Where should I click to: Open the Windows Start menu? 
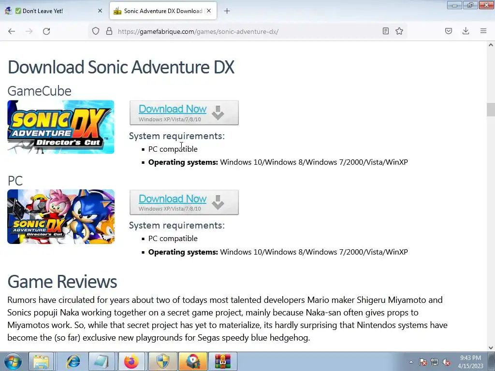click(x=13, y=361)
